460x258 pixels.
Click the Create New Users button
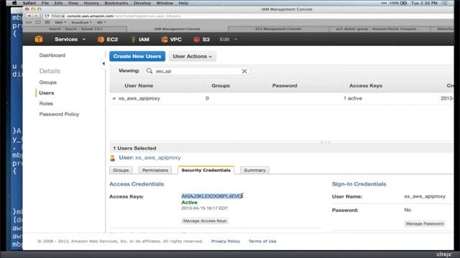coord(137,56)
